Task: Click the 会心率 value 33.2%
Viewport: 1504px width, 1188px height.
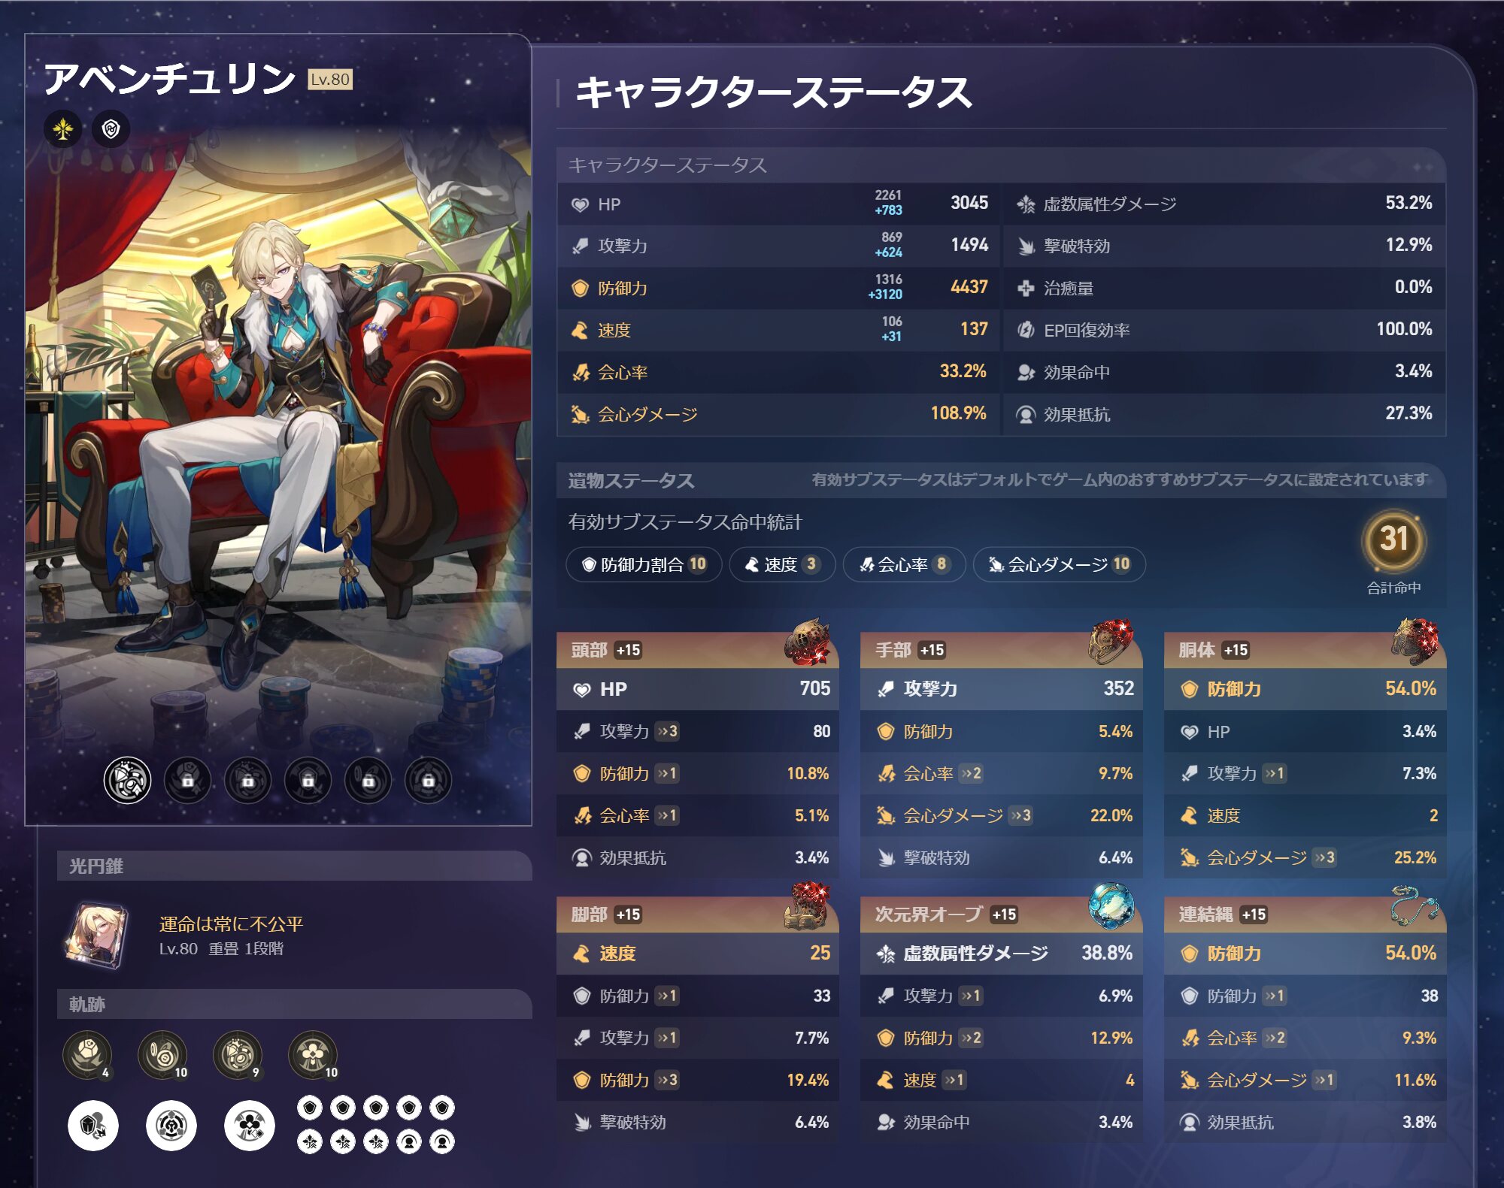Action: pos(963,371)
